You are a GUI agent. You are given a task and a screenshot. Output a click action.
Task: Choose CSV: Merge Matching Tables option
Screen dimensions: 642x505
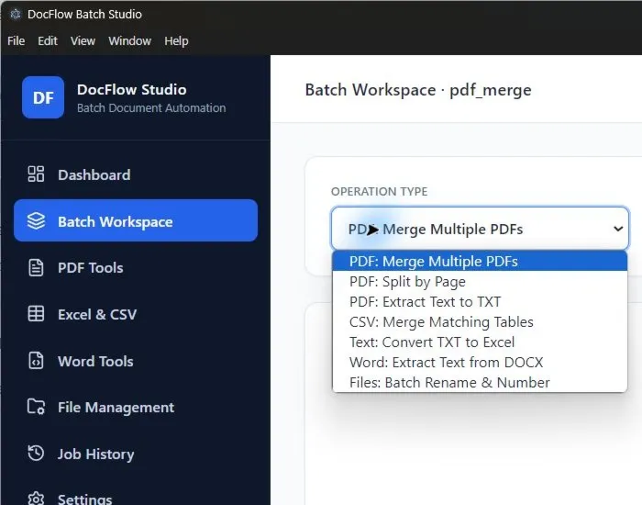pyautogui.click(x=480, y=321)
